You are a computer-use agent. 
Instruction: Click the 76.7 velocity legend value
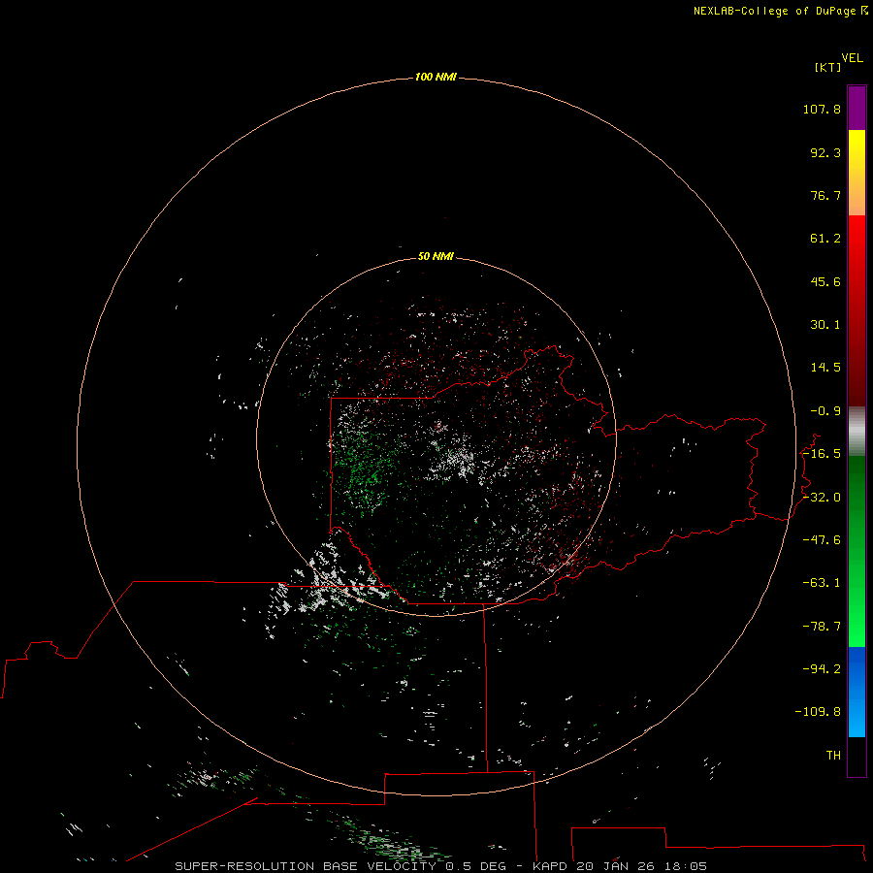[825, 195]
